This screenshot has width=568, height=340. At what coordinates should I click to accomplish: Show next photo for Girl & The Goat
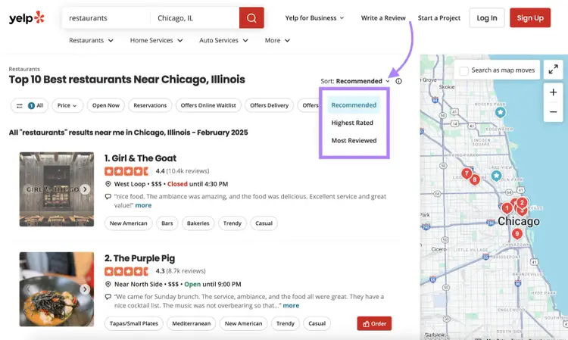(85, 189)
